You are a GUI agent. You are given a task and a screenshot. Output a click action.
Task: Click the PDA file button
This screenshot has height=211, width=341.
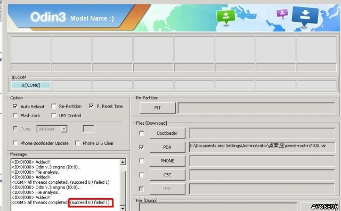click(167, 147)
